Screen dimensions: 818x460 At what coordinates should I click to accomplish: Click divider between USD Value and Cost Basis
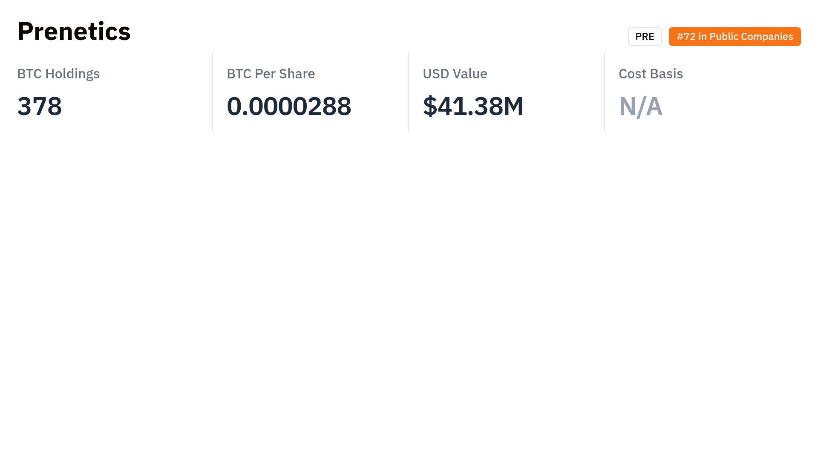pyautogui.click(x=605, y=92)
